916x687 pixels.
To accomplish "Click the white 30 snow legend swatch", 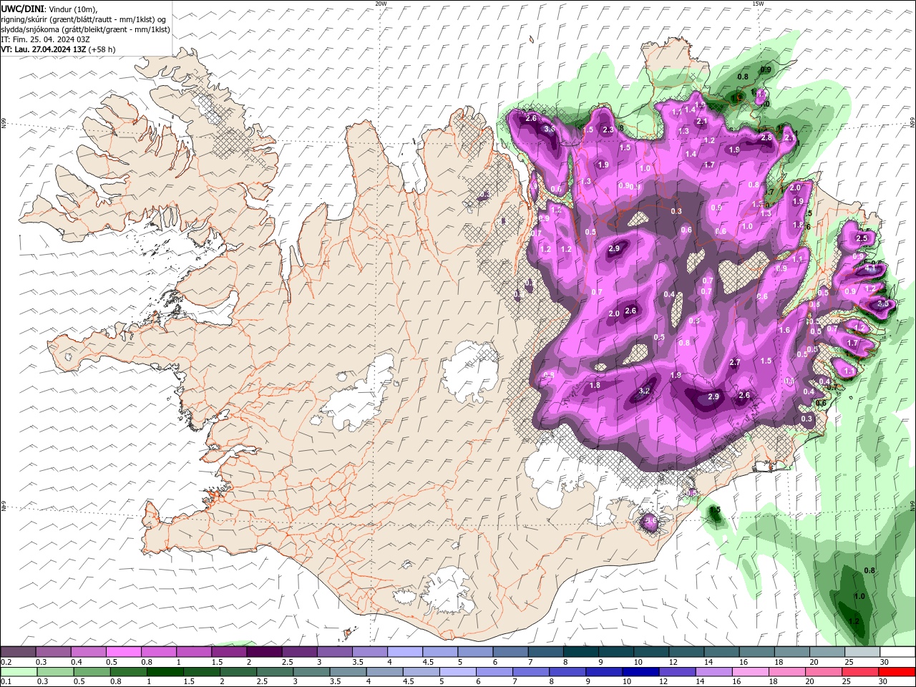I will tap(898, 652).
